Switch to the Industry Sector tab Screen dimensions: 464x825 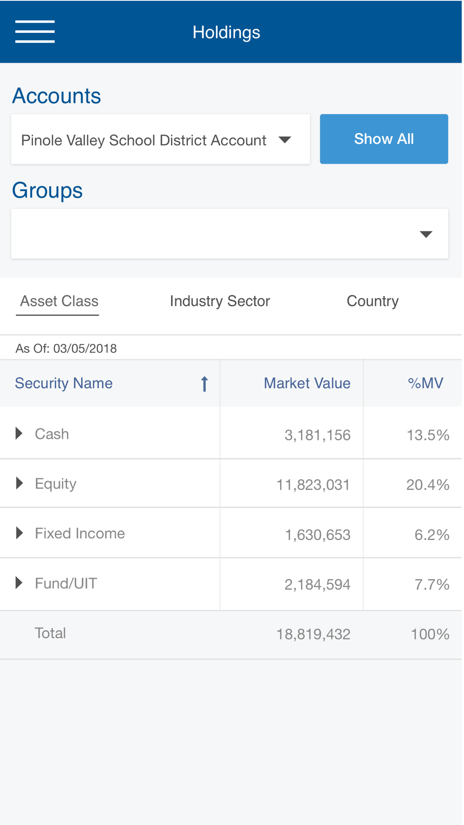click(220, 301)
